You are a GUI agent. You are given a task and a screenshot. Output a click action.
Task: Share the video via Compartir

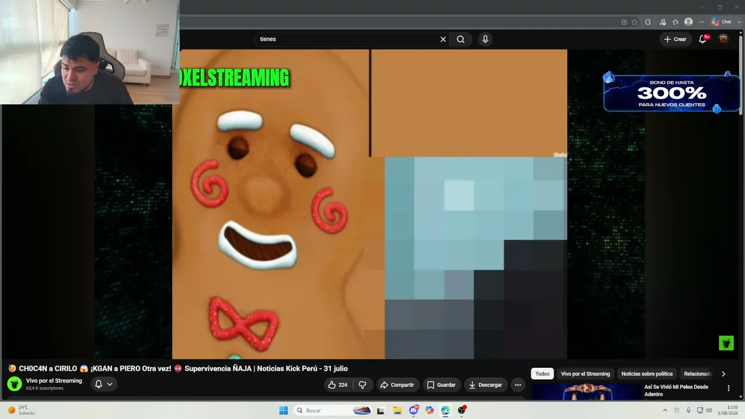(397, 385)
